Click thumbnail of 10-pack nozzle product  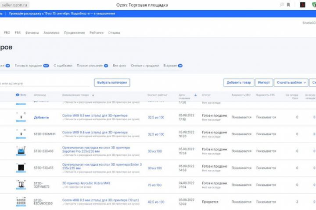pos(21,202)
